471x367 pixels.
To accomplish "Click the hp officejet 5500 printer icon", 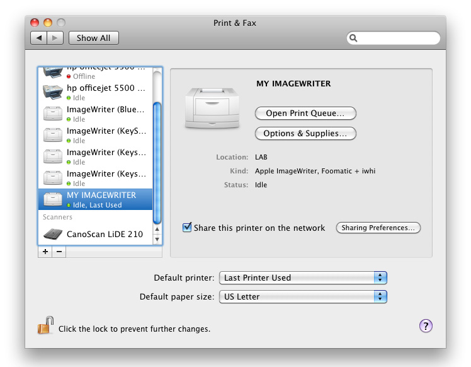I will pyautogui.click(x=52, y=92).
